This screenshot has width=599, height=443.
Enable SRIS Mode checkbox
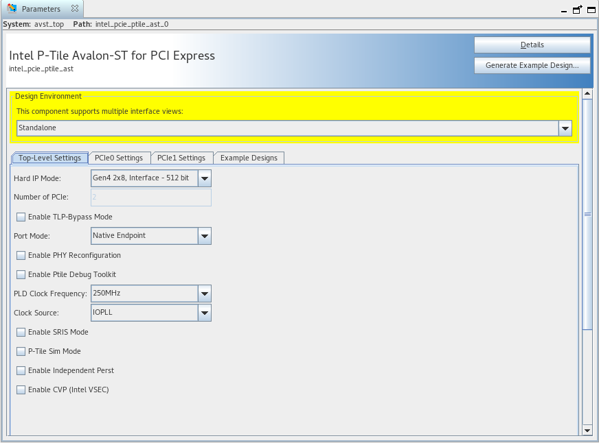21,332
